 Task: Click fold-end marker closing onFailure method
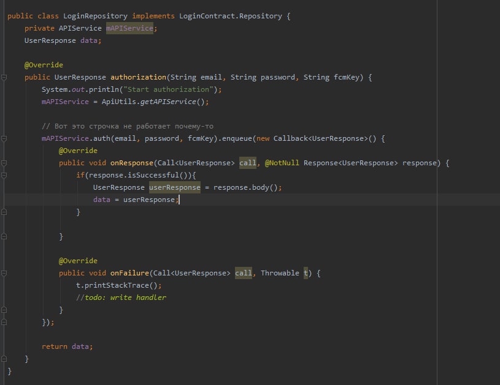[4, 310]
